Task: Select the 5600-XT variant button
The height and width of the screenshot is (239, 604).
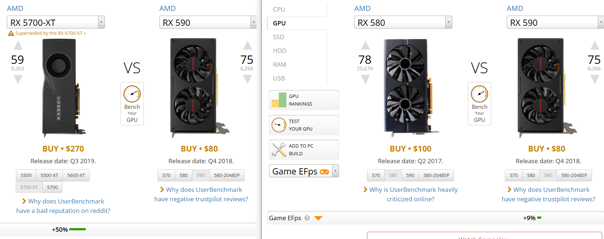Action: (76, 176)
